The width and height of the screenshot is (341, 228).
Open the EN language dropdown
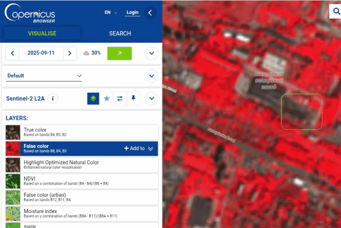(x=111, y=12)
